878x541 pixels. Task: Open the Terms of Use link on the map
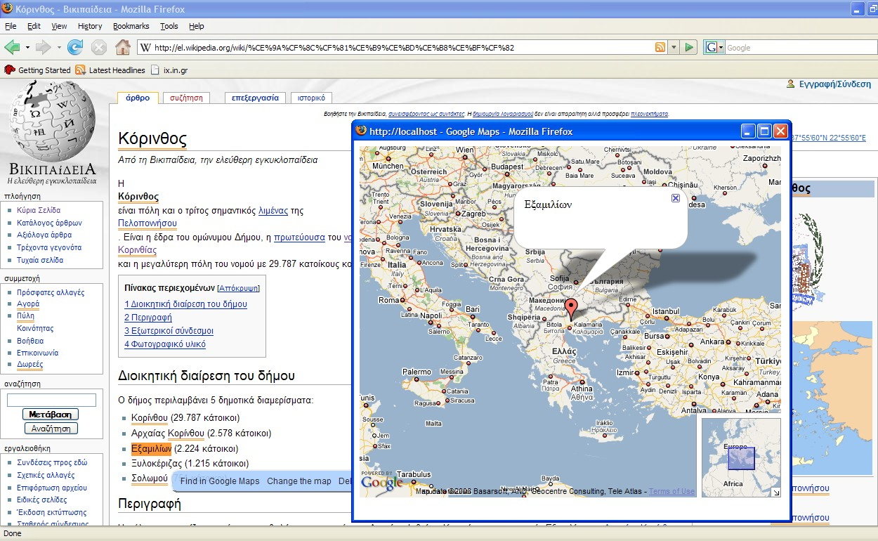coord(671,491)
